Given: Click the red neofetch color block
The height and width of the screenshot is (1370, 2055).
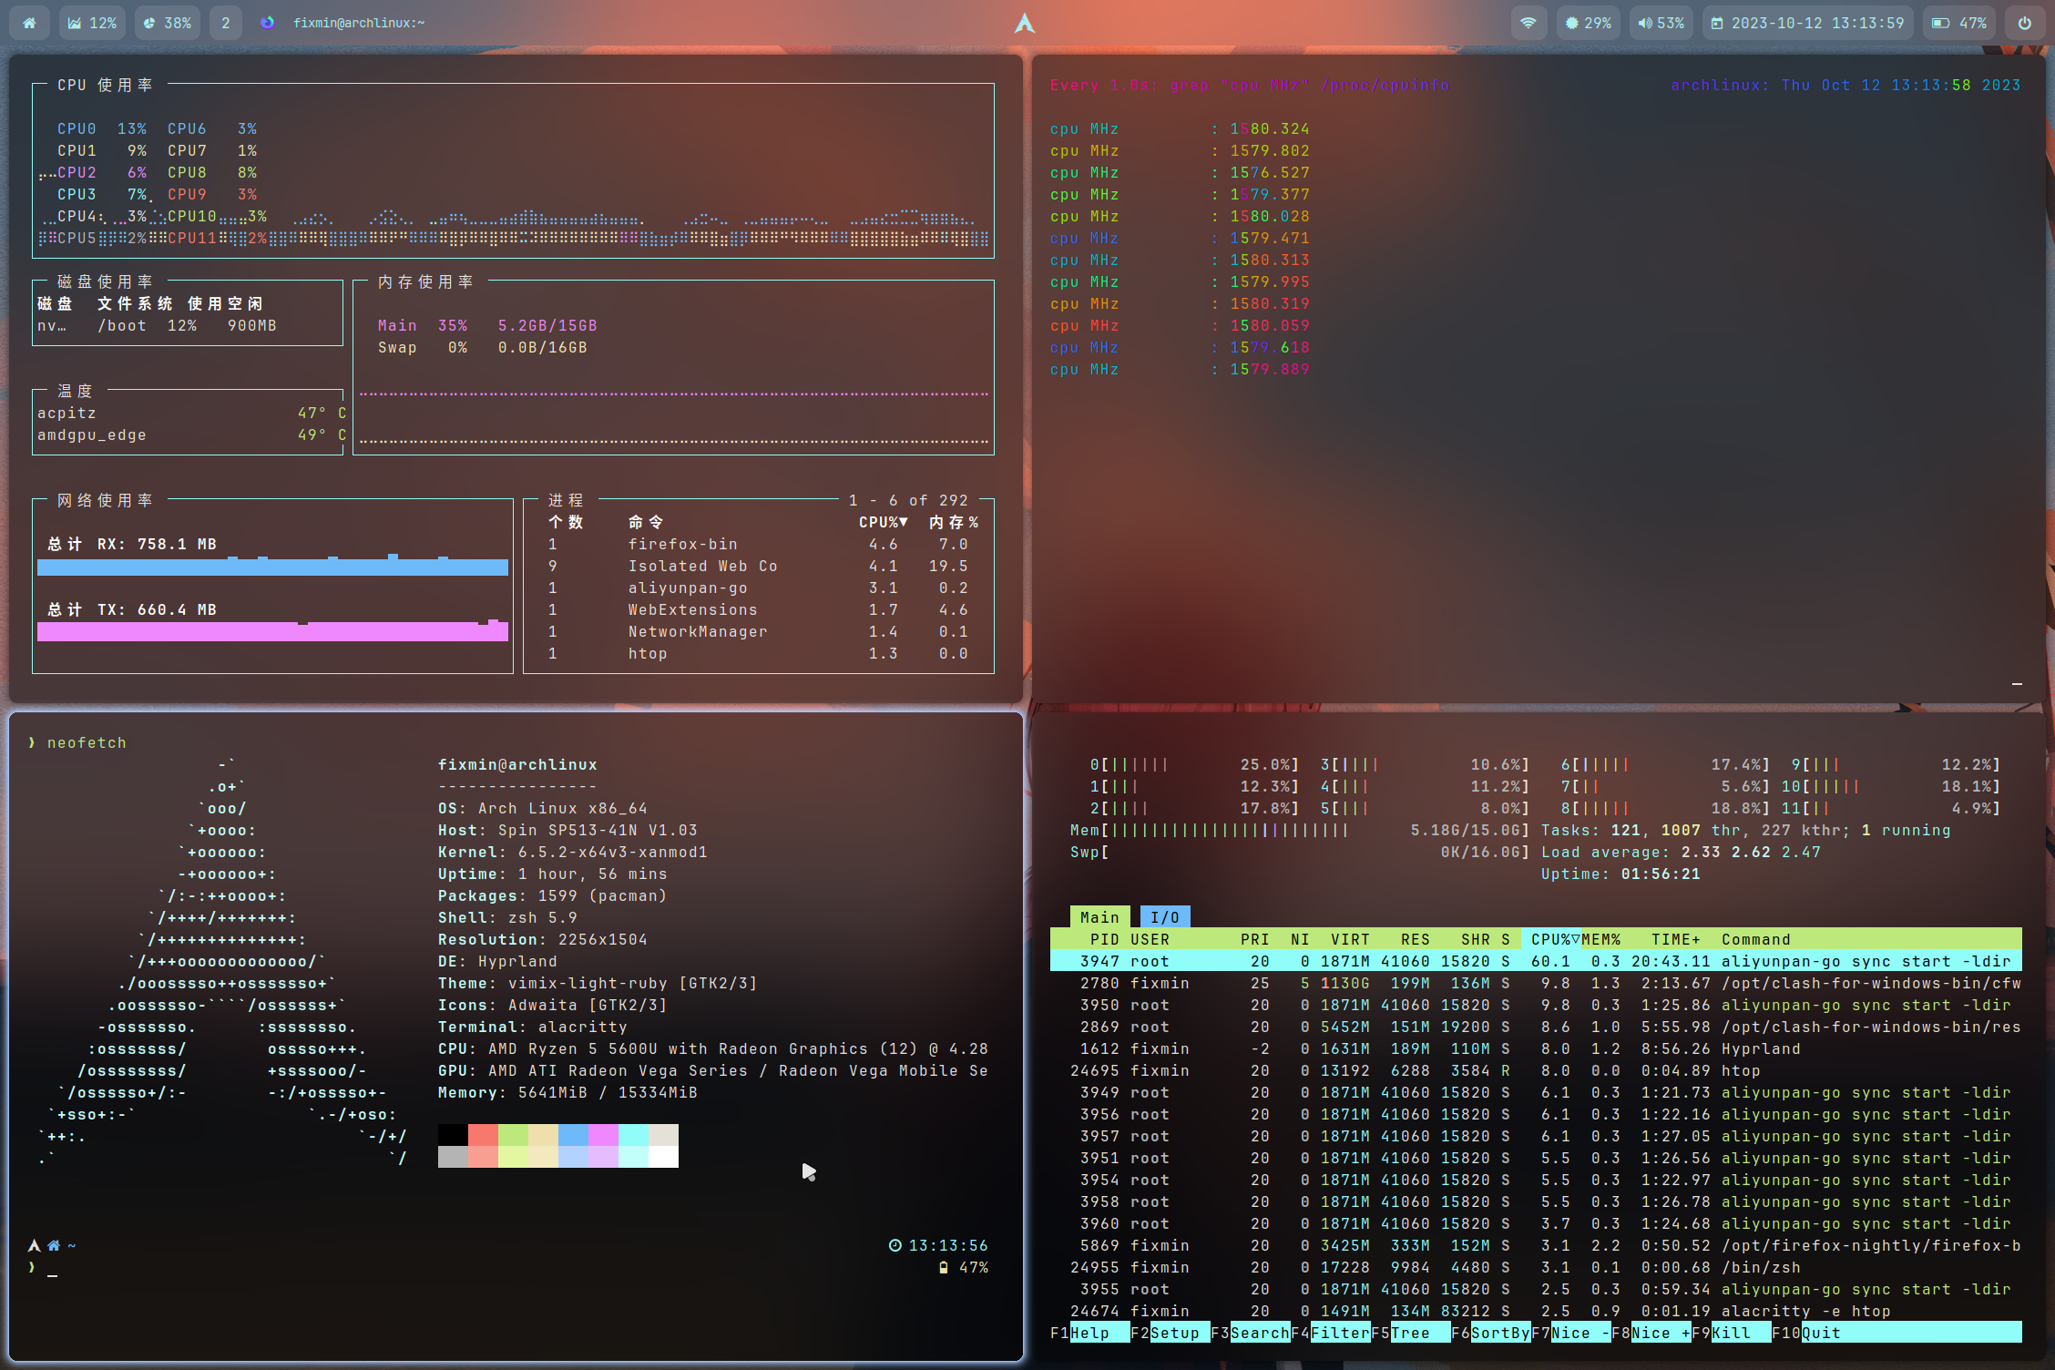Looking at the screenshot, I should (483, 1134).
